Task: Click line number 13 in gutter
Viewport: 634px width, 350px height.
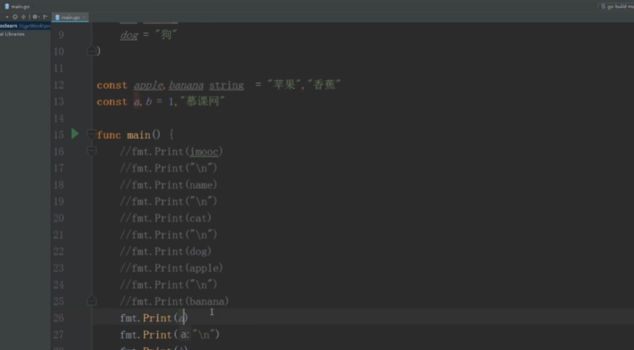Action: 60,102
